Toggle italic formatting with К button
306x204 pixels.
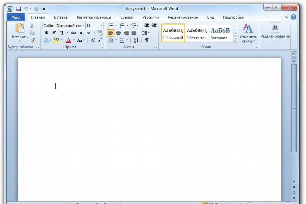click(54, 33)
